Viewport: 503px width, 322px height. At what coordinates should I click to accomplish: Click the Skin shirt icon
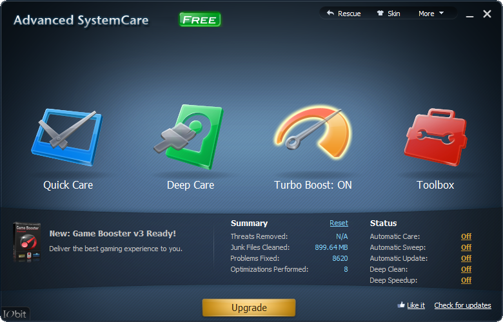coord(380,13)
